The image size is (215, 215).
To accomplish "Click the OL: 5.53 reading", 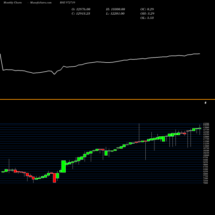I will coord(147,18).
